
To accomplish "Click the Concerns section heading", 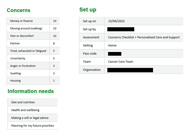I will click(18, 10).
